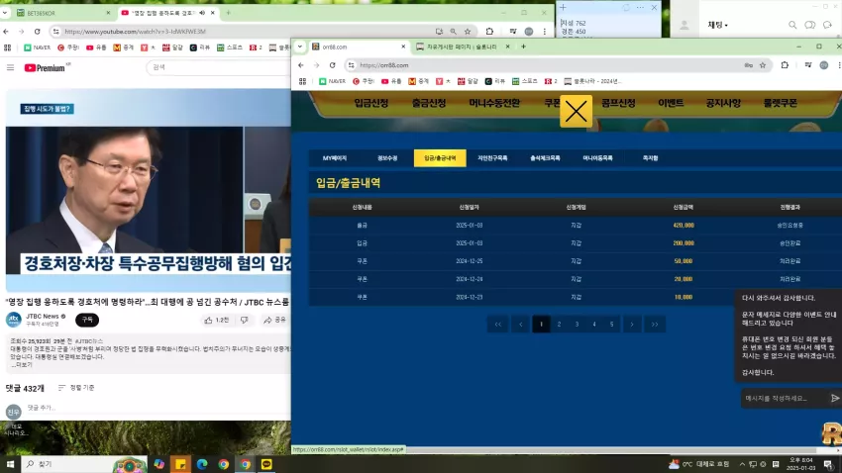Open the notification center icon
The height and width of the screenshot is (473, 842).
[828, 464]
